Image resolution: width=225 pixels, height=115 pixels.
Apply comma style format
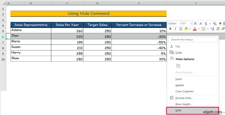tap(220, 23)
